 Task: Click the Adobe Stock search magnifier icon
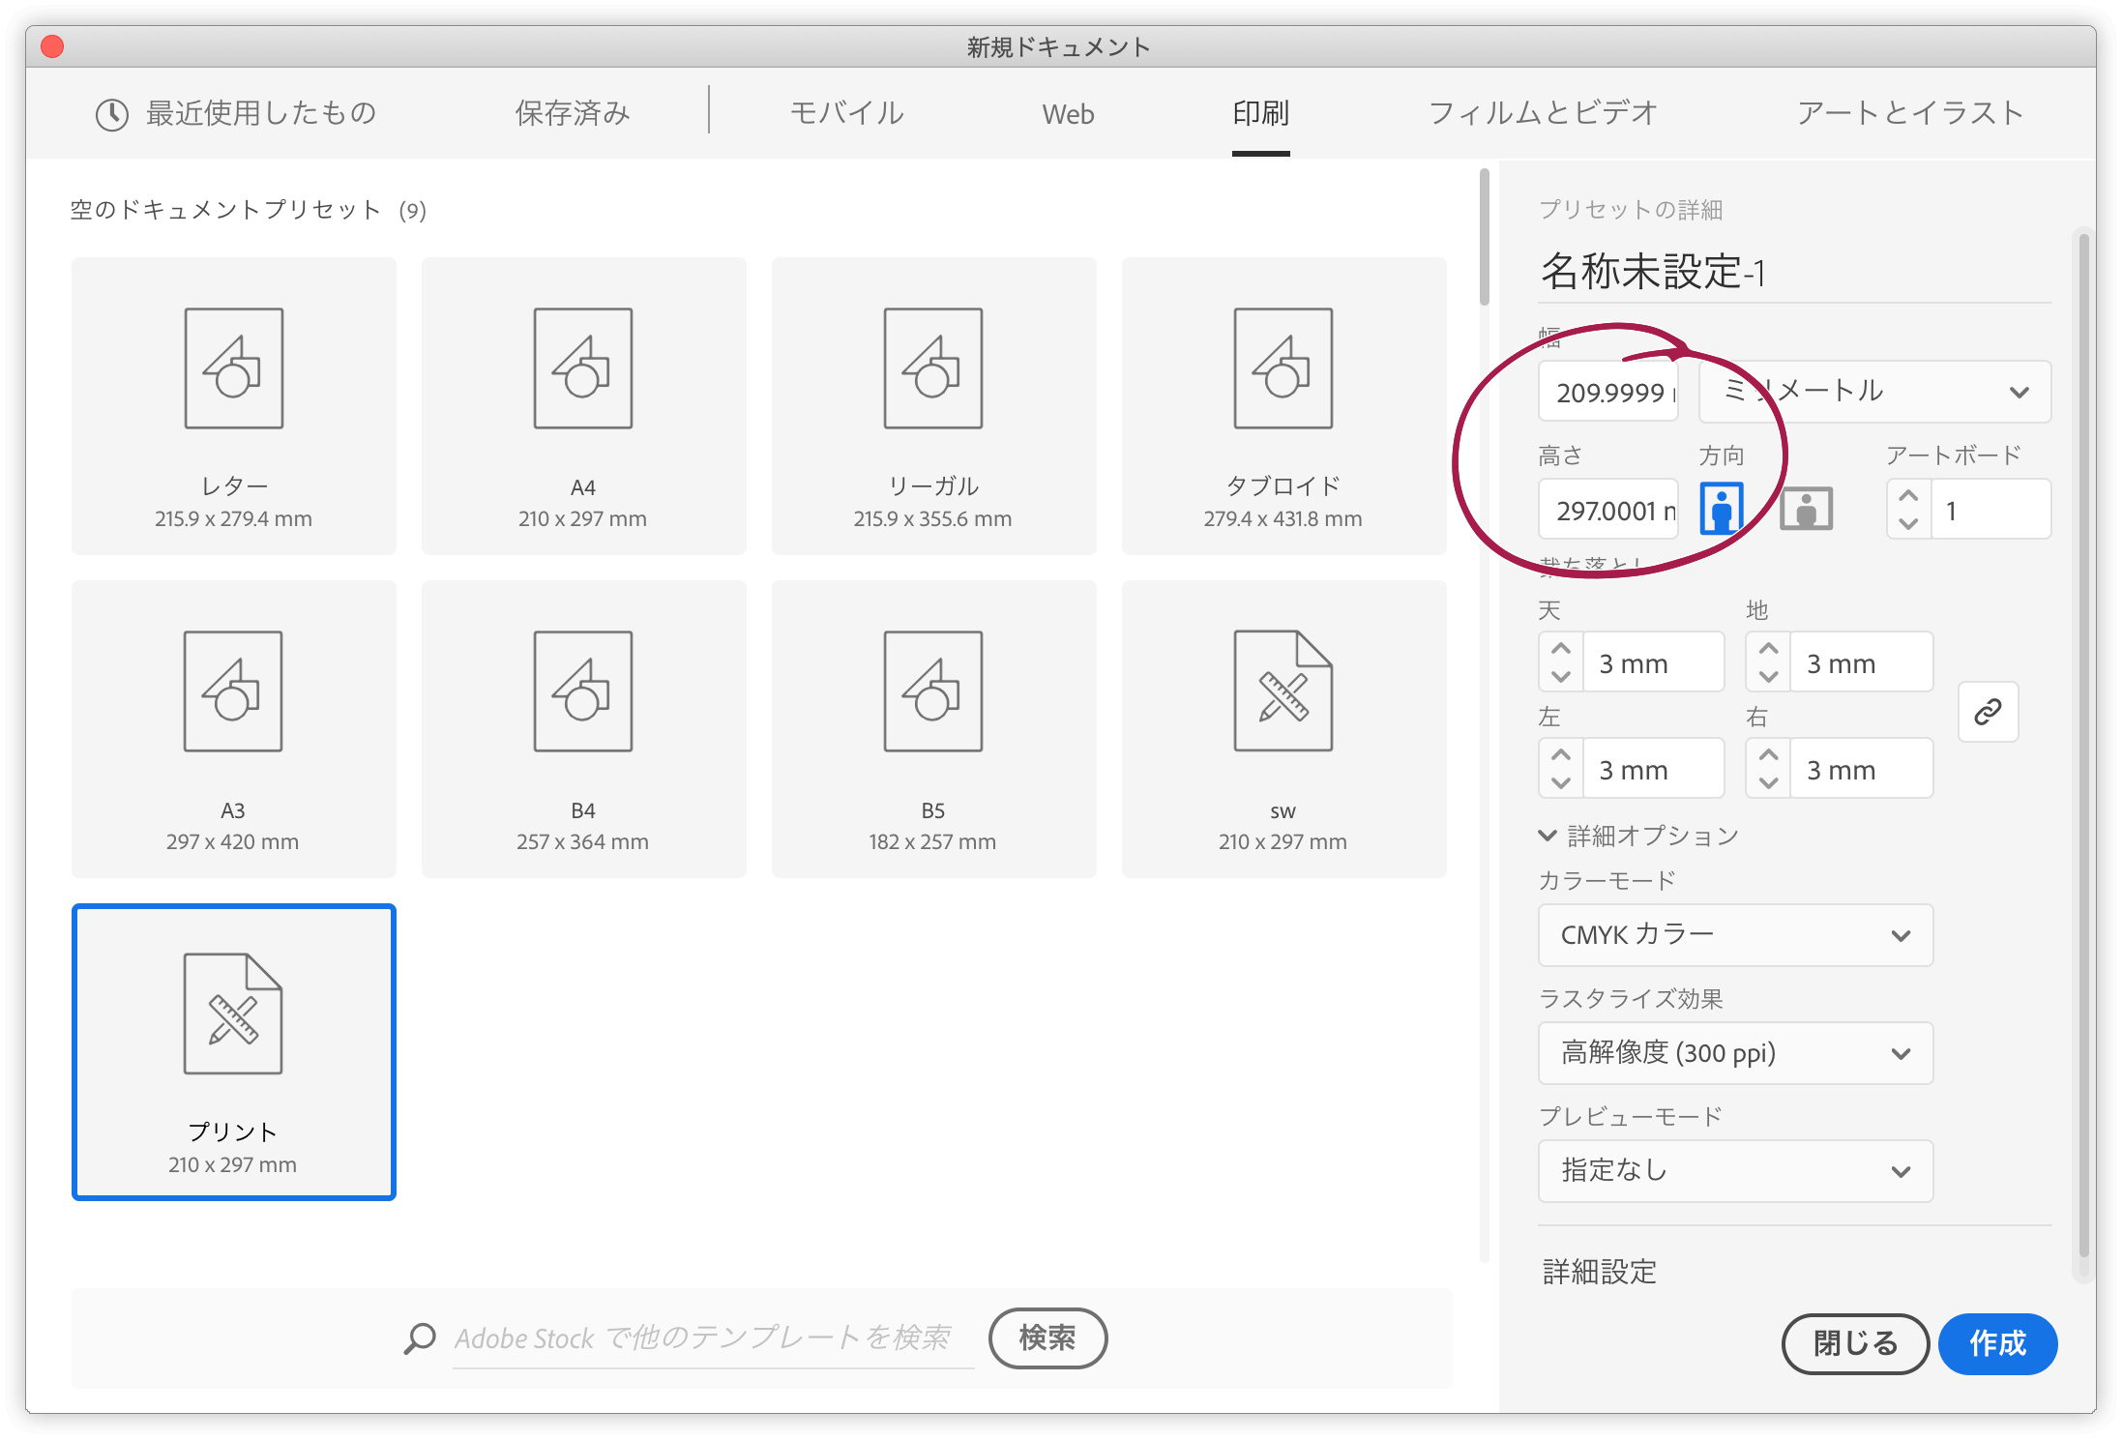(x=420, y=1337)
